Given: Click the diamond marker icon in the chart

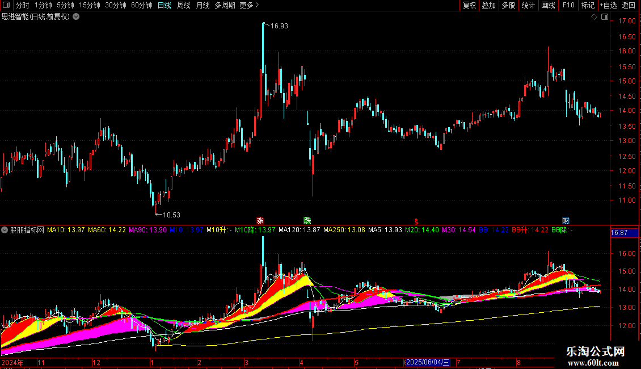Looking at the screenshot, I should coord(594,17).
